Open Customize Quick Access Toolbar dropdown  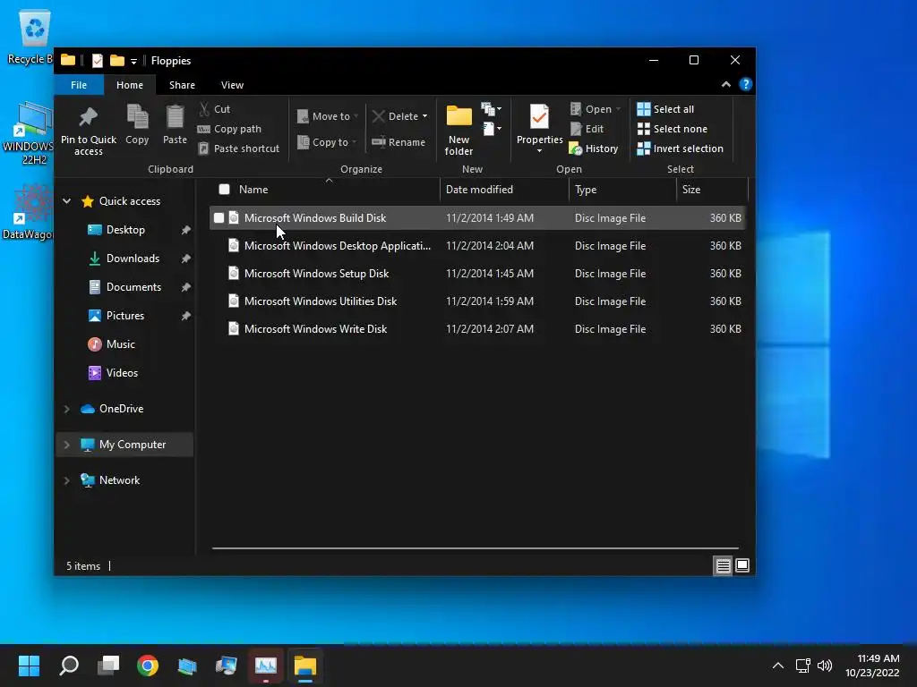tap(133, 61)
